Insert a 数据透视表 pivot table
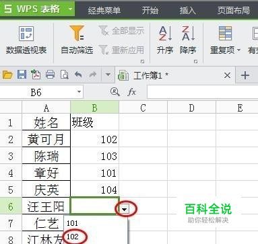The width and height of the screenshot is (258, 244). click(26, 40)
